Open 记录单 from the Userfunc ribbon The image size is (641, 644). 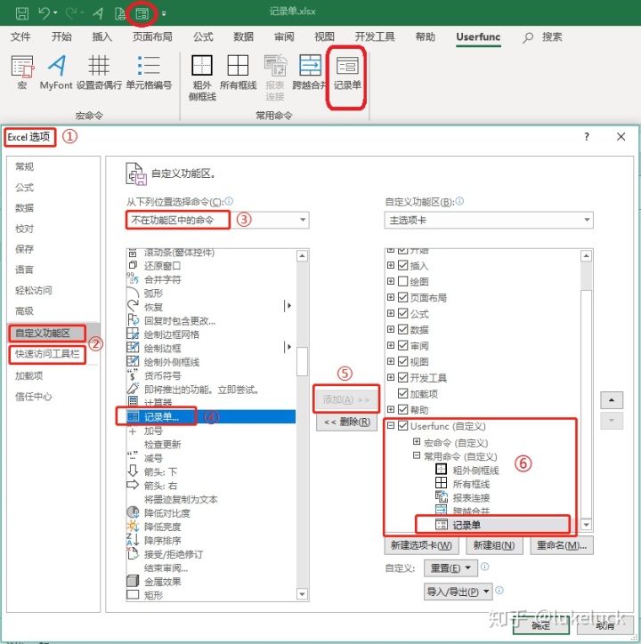click(x=347, y=72)
